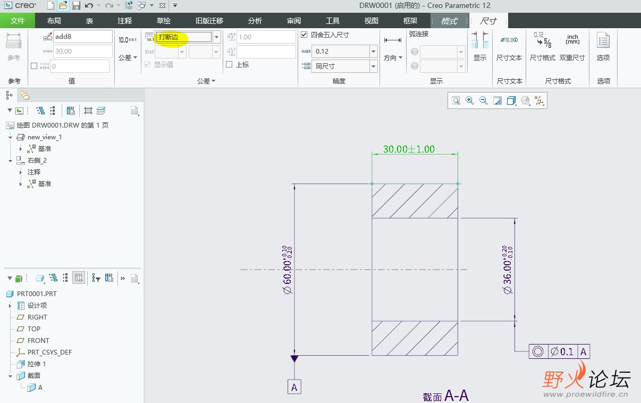Click the Windows switcher icon in title bar

[x=142, y=5]
